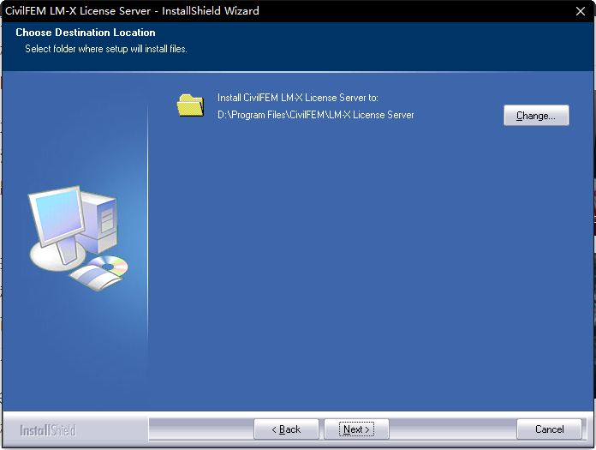Proceed with the Next button
The image size is (596, 450).
tap(356, 429)
